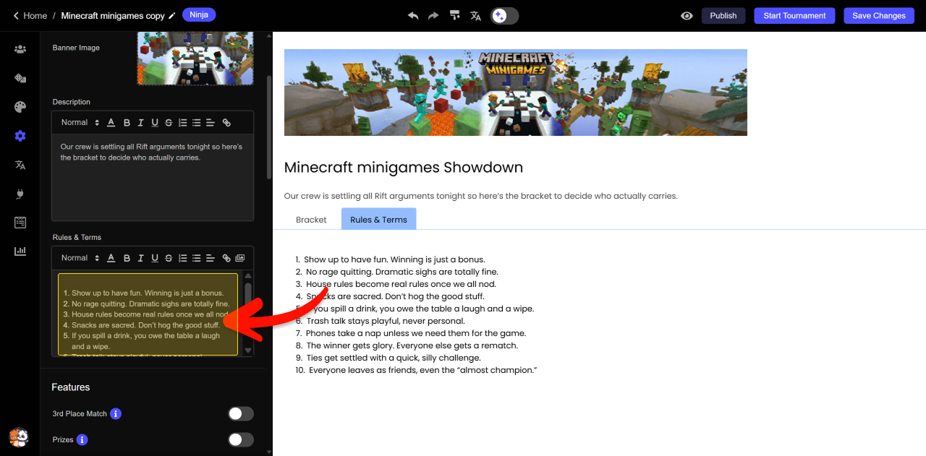The width and height of the screenshot is (926, 456).
Task: Open Normal style dropdown in Rules & Terms editor
Action: [80, 258]
